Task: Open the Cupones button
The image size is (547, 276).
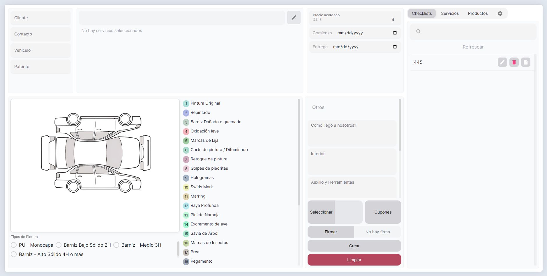Action: 383,212
